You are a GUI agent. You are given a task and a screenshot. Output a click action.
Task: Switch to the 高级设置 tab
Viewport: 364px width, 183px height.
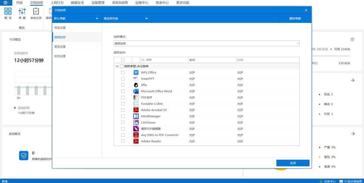(x=60, y=47)
